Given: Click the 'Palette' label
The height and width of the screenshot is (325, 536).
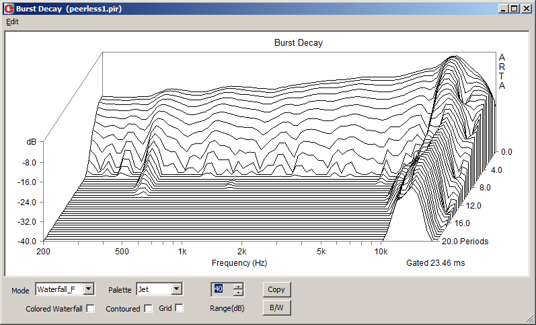Looking at the screenshot, I should [120, 290].
